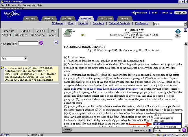Open the KC Citing Ref tab
The image size is (188, 137).
pyautogui.click(x=38, y=35)
